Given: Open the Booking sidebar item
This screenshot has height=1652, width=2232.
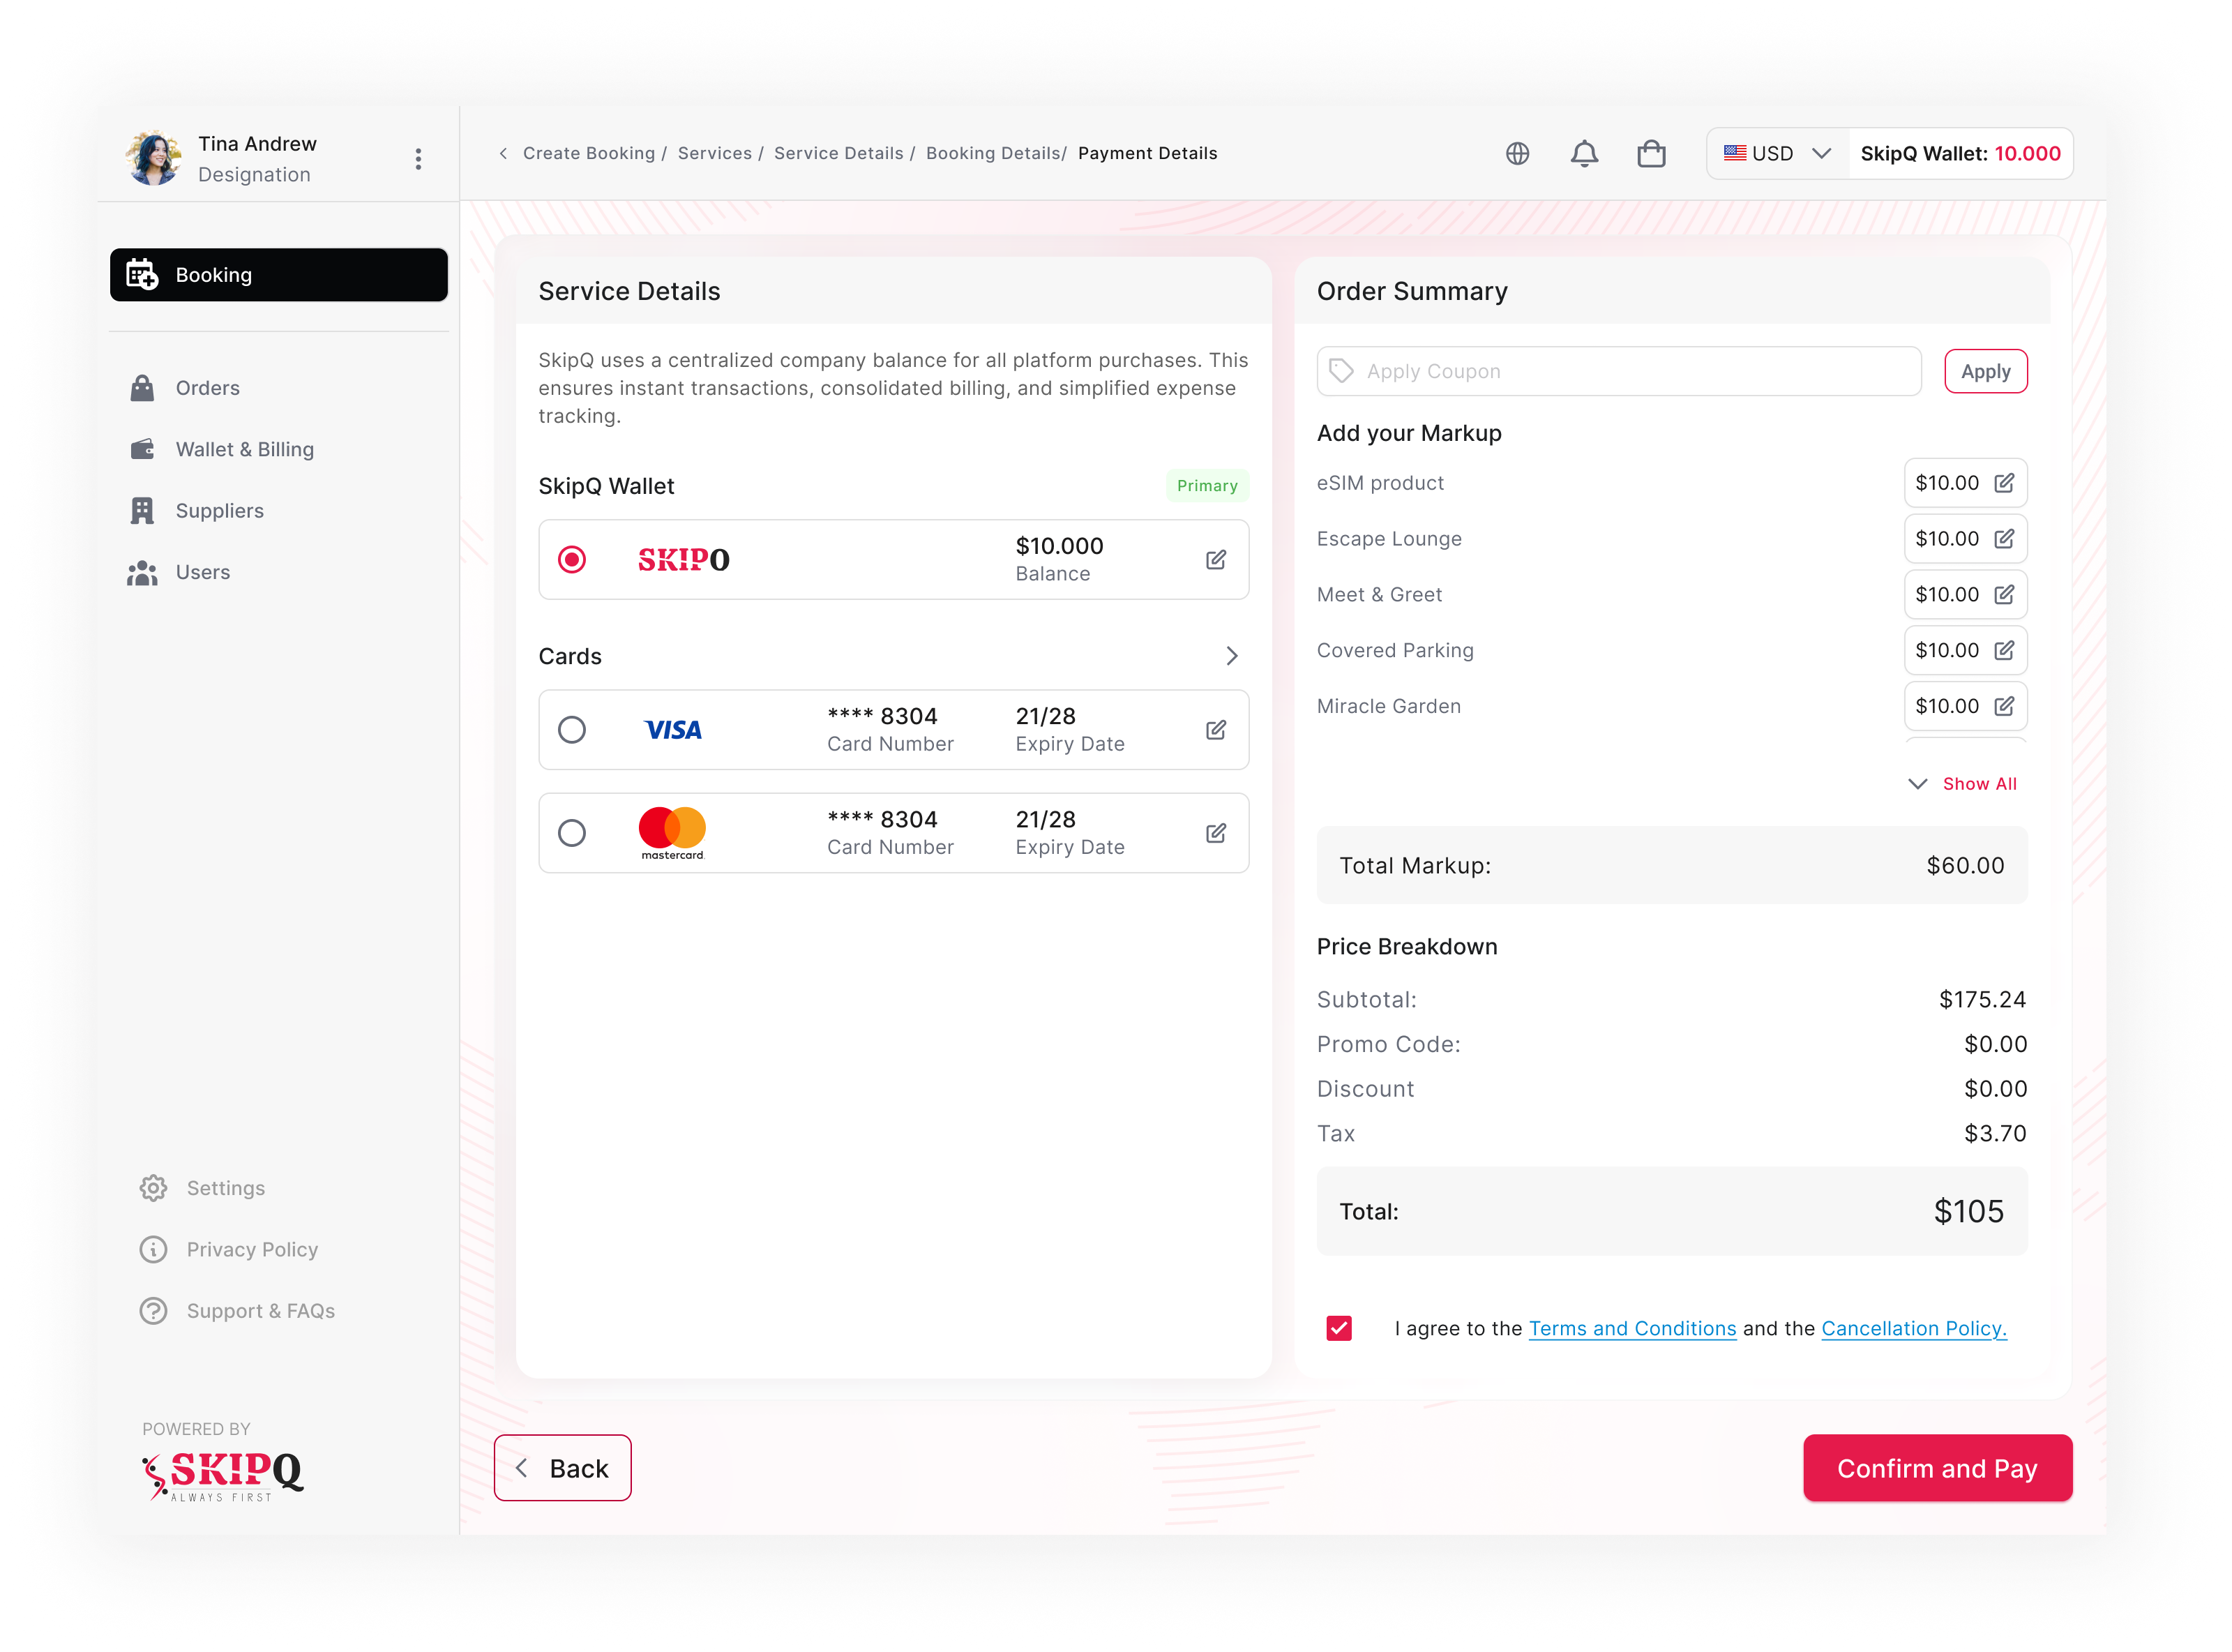Looking at the screenshot, I should 279,275.
